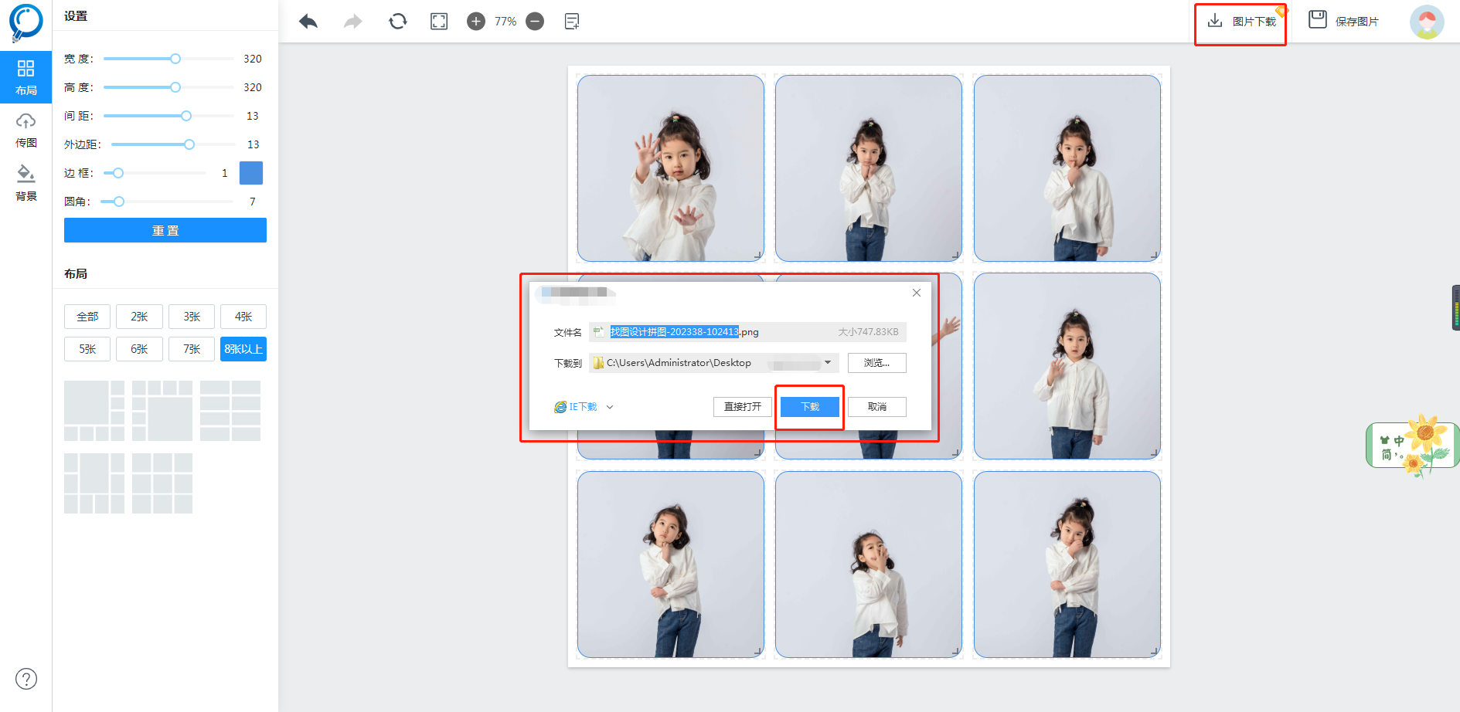Expand the download path dropdown

[828, 362]
